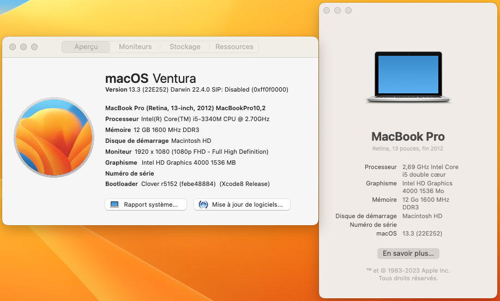Click the Tous droits réservés text
Screen dimensions: 500x301
(x=408, y=278)
